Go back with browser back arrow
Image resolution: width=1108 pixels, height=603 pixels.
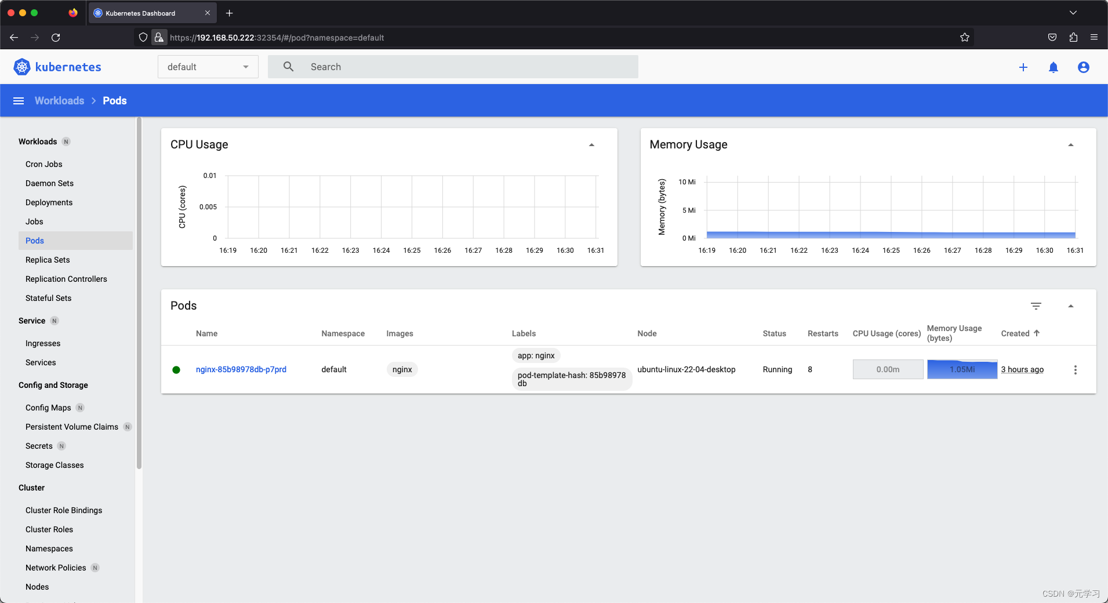pos(14,38)
